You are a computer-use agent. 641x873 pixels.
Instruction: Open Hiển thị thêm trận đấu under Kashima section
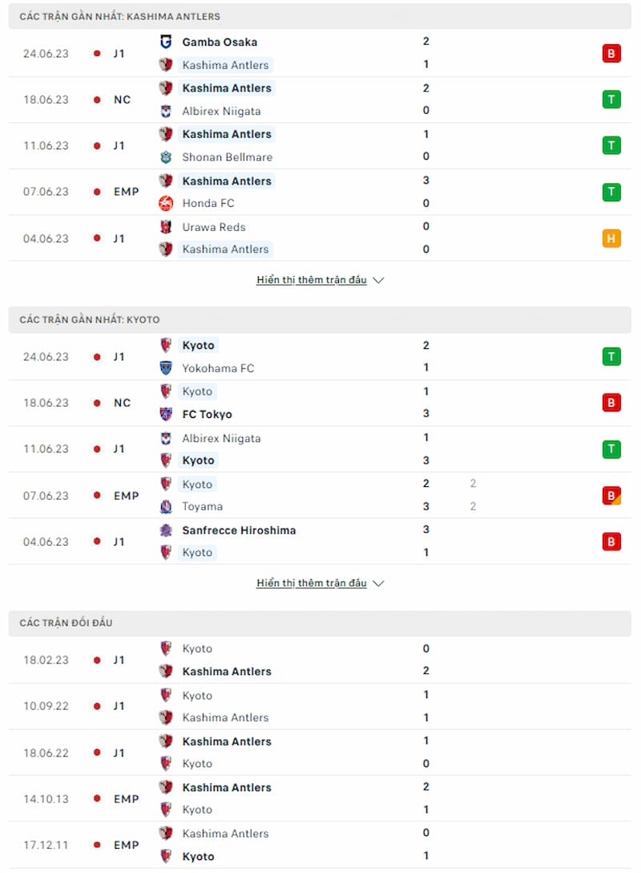click(312, 280)
